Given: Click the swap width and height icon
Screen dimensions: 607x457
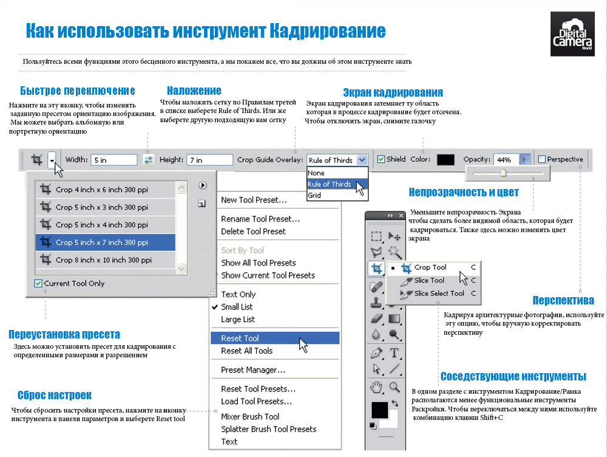Looking at the screenshot, I should click(x=148, y=160).
